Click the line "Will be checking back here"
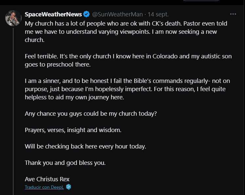The height and width of the screenshot is (195, 245). [x=85, y=146]
